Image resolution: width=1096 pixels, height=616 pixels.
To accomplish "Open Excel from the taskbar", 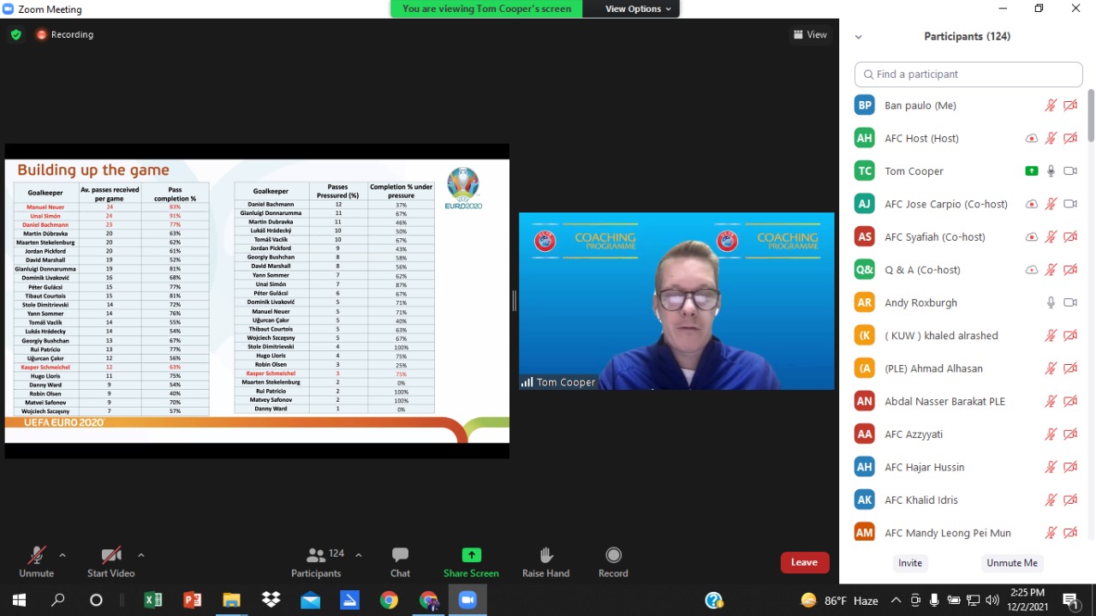I will [153, 601].
